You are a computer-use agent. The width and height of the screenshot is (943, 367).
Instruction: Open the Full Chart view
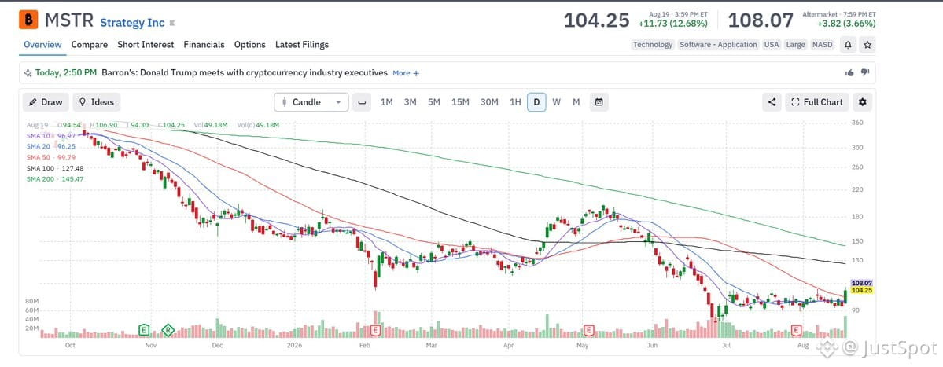817,102
